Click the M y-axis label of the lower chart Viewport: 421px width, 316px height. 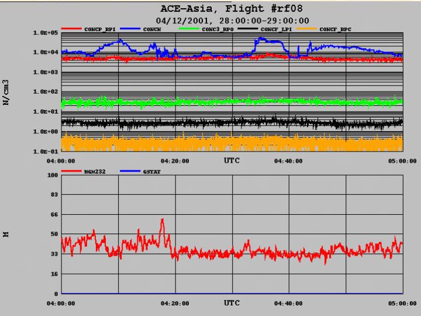(x=6, y=234)
